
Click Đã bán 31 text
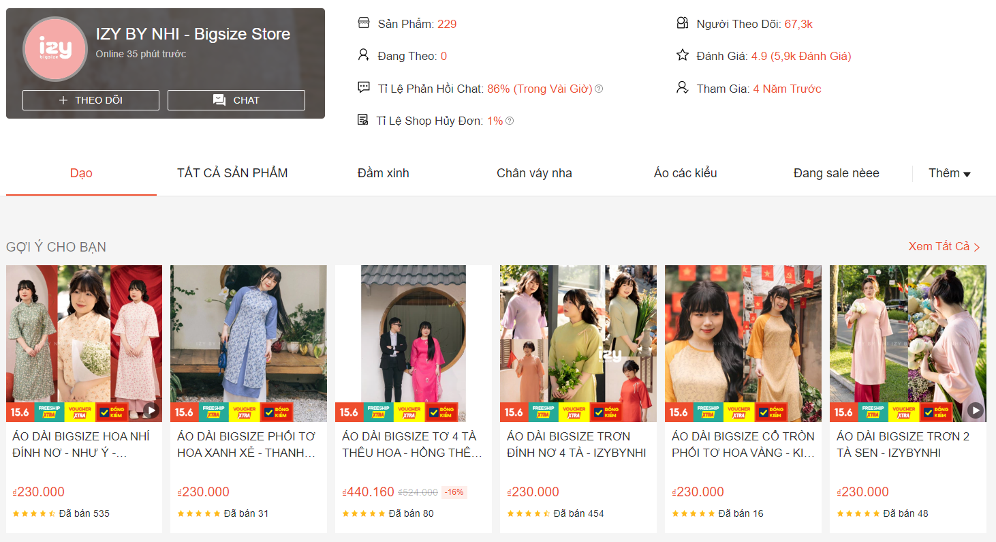coord(246,513)
